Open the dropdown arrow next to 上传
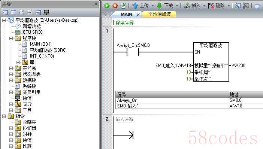The height and width of the screenshot is (149, 263). pos(152,6)
